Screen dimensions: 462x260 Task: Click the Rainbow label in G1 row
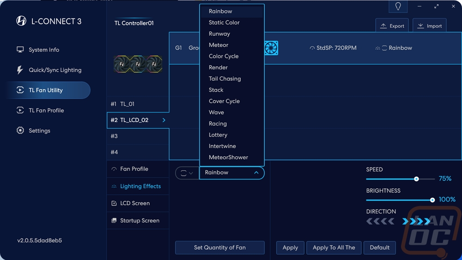click(x=400, y=48)
